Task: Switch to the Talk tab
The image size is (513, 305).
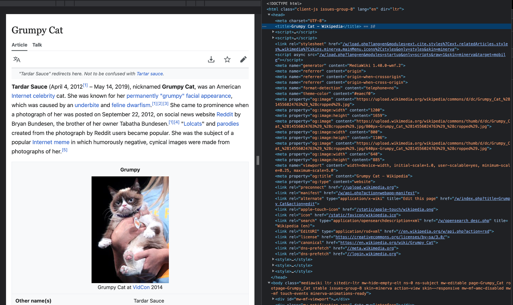Action: (x=37, y=45)
